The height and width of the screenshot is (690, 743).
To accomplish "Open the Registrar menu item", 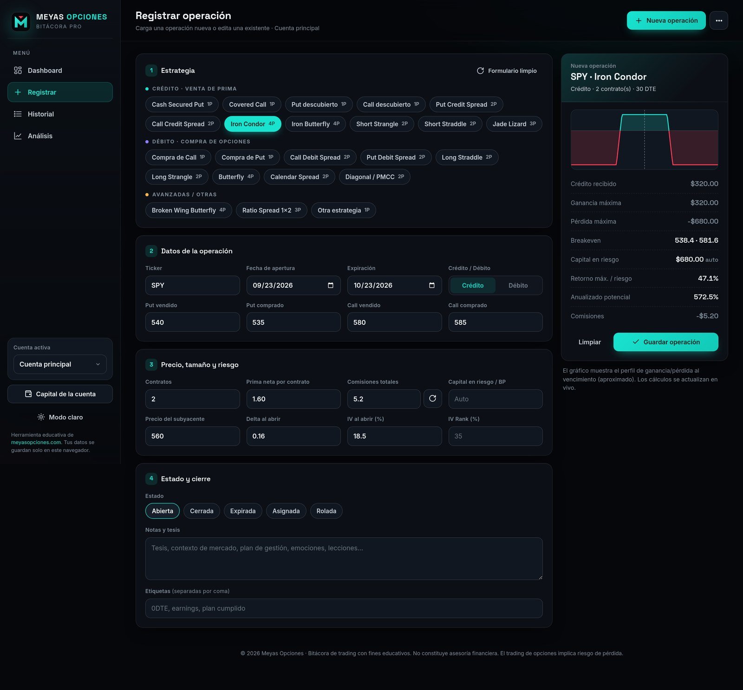I will coord(60,92).
